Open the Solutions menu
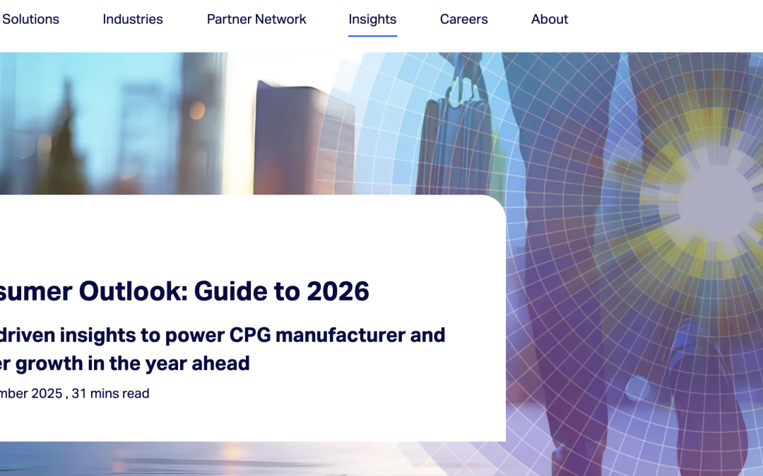 (30, 20)
